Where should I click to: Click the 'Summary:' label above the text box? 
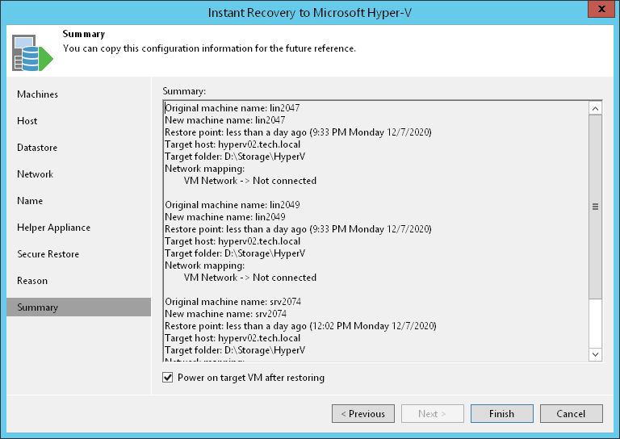tap(184, 91)
